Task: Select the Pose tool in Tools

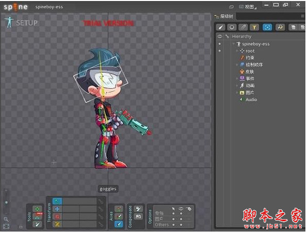Action: (37, 209)
